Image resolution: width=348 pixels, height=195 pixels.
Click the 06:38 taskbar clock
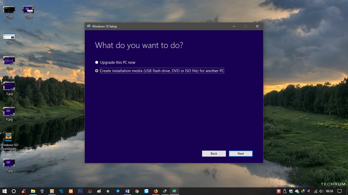(329, 191)
